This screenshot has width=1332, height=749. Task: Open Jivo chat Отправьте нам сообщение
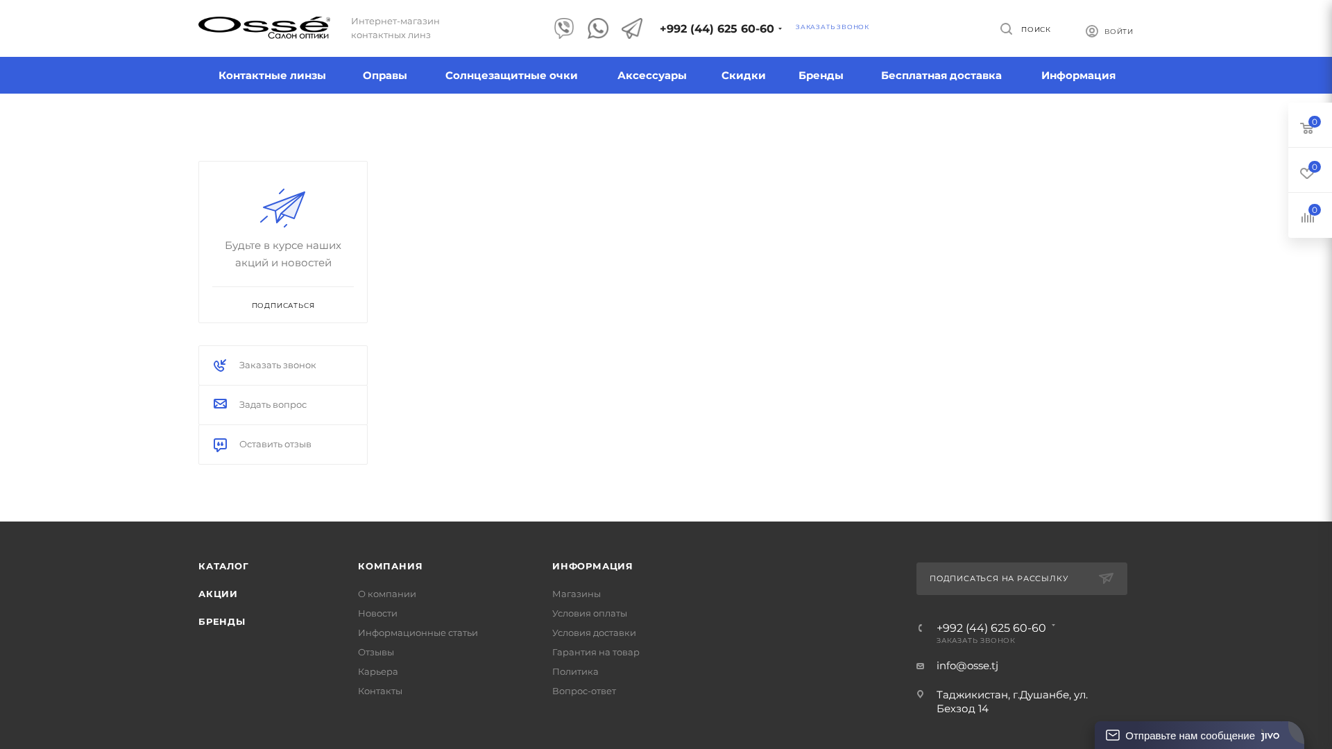click(x=1199, y=735)
